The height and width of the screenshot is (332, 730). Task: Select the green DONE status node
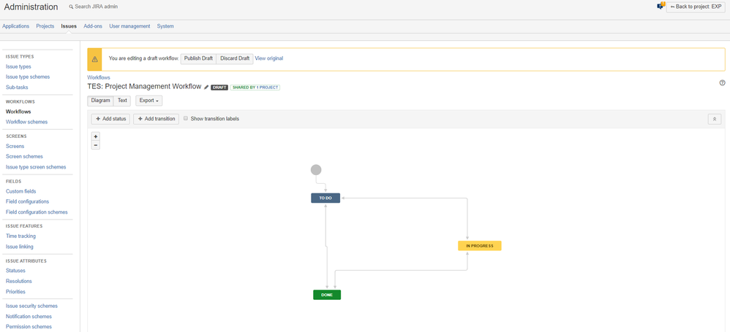click(x=327, y=295)
